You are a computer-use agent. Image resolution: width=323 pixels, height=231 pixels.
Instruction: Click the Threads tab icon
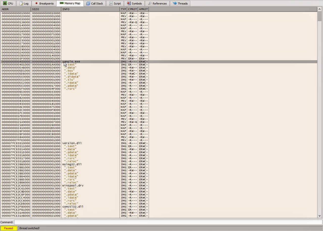175,4
